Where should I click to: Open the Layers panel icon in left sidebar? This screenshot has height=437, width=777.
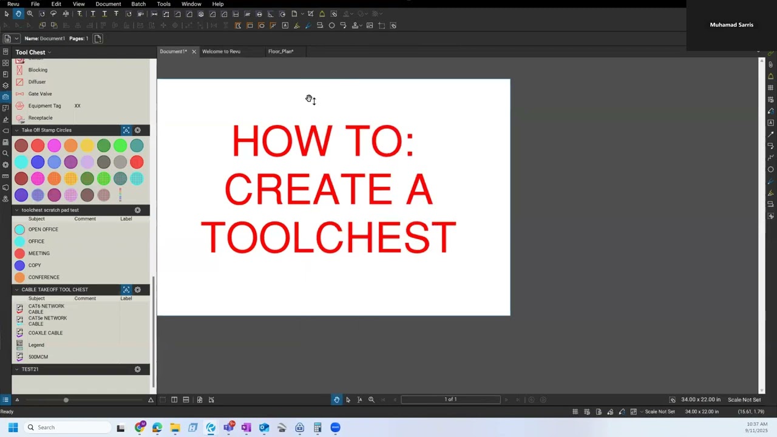pos(5,86)
